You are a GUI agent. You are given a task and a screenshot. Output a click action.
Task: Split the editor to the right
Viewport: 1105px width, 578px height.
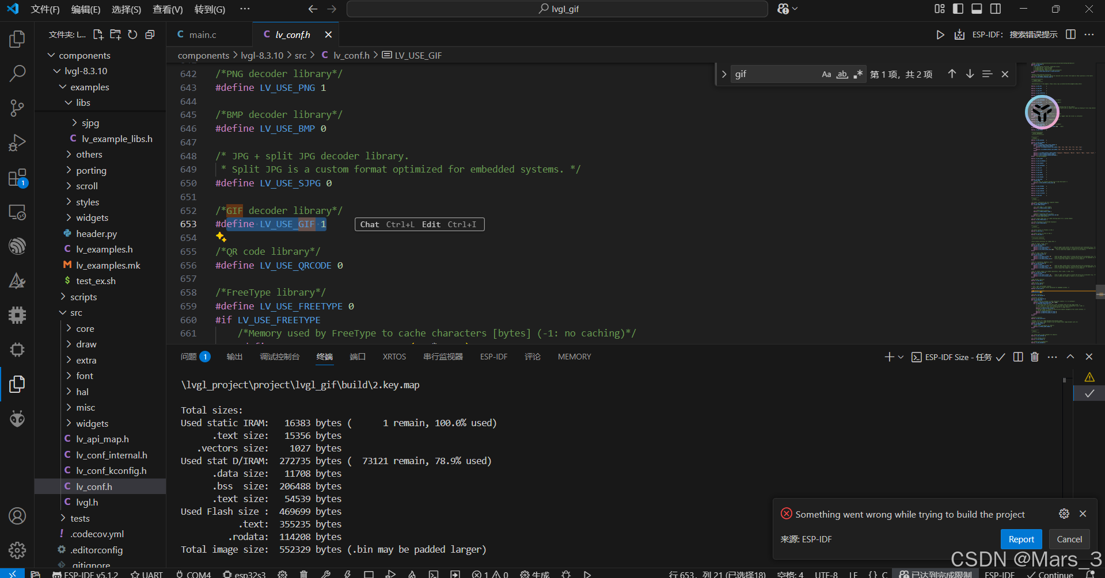pos(1070,35)
